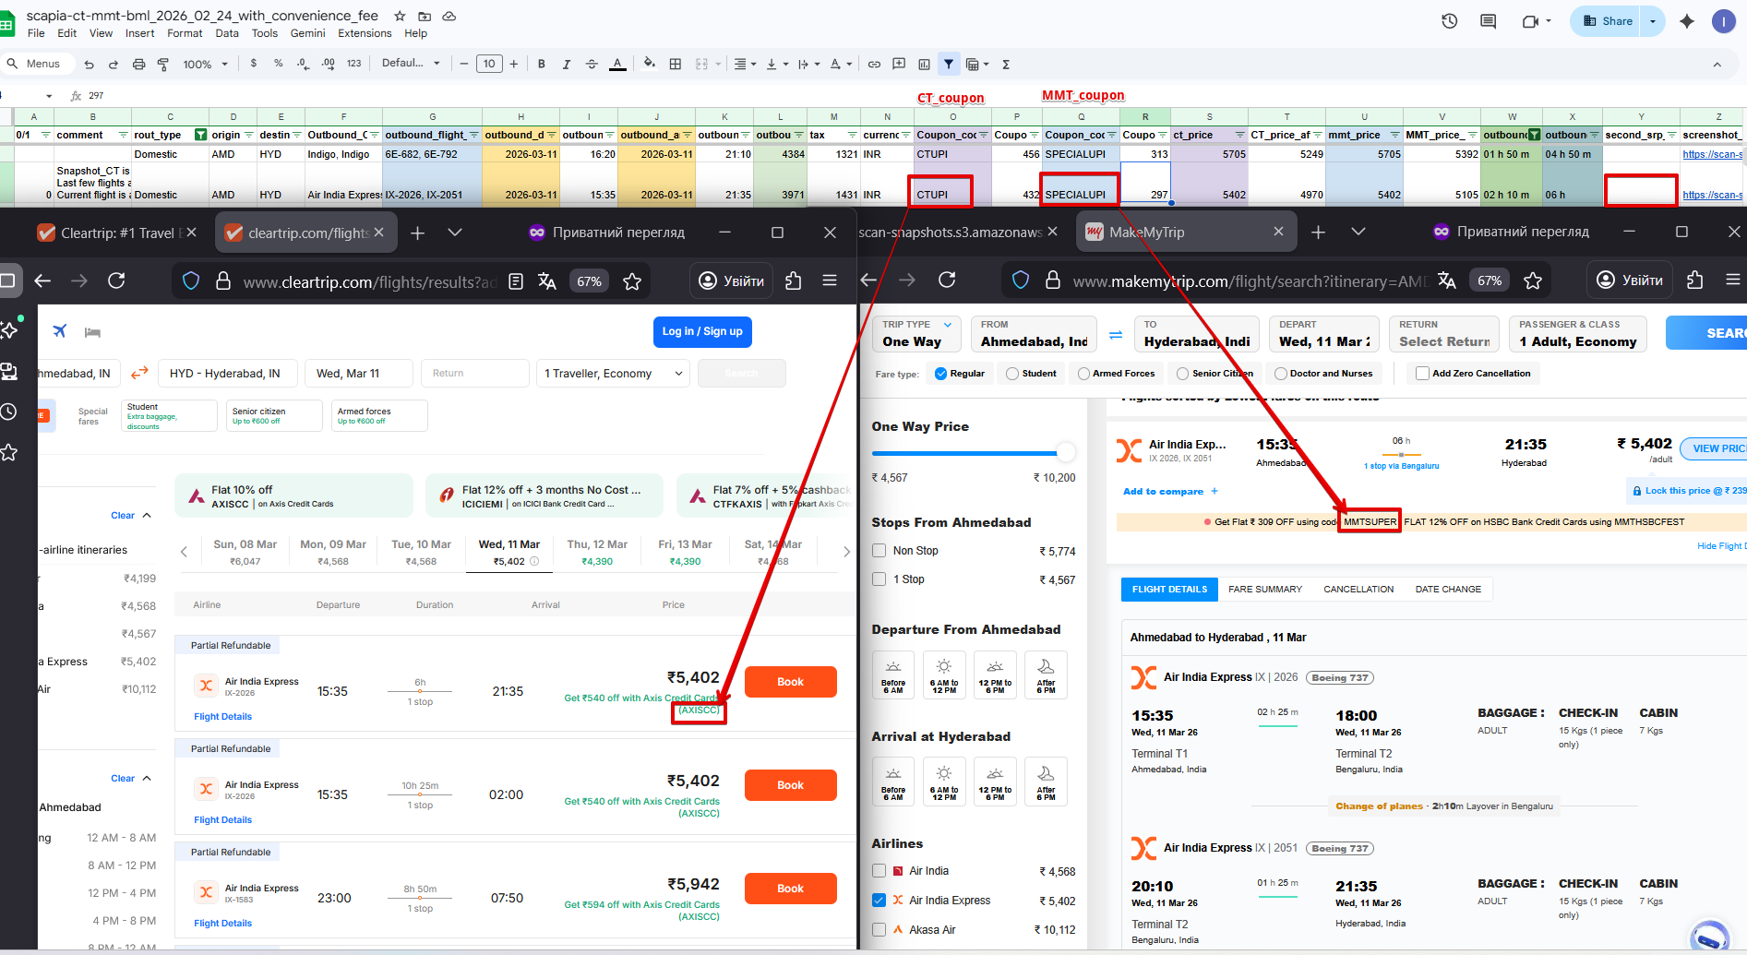Select Regular fare type on MakeMyTrip
The width and height of the screenshot is (1747, 955).
940,374
